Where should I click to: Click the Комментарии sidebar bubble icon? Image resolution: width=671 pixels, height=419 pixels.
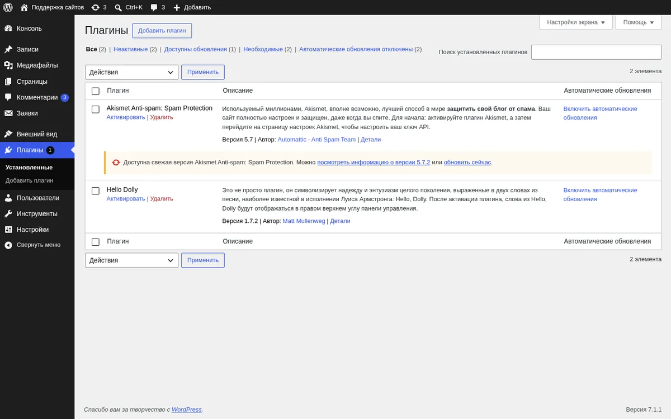[8, 97]
